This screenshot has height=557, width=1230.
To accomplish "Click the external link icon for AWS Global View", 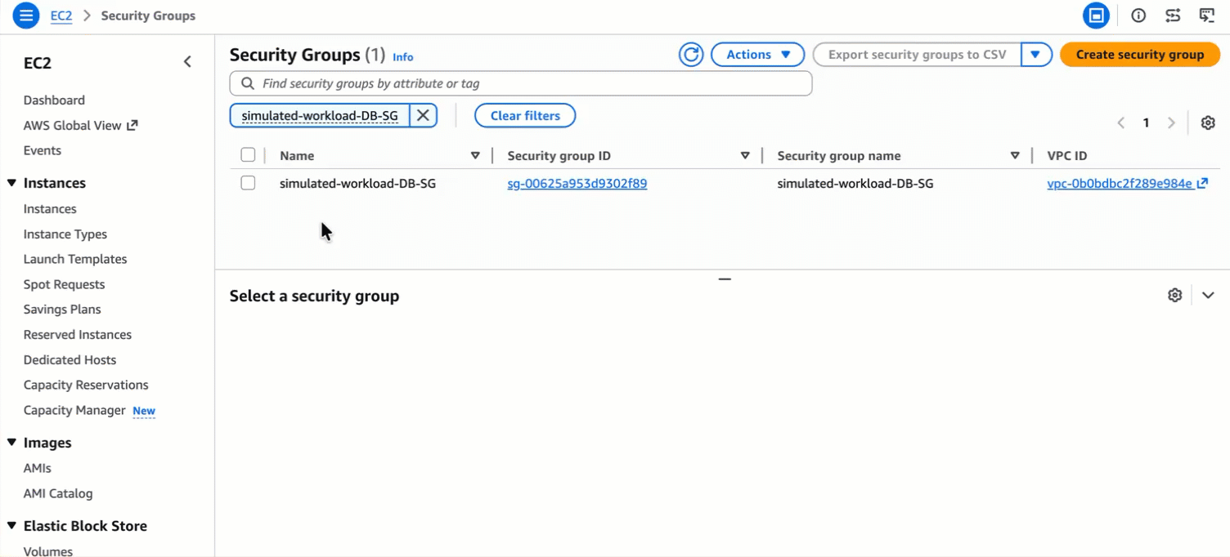I will pyautogui.click(x=132, y=125).
